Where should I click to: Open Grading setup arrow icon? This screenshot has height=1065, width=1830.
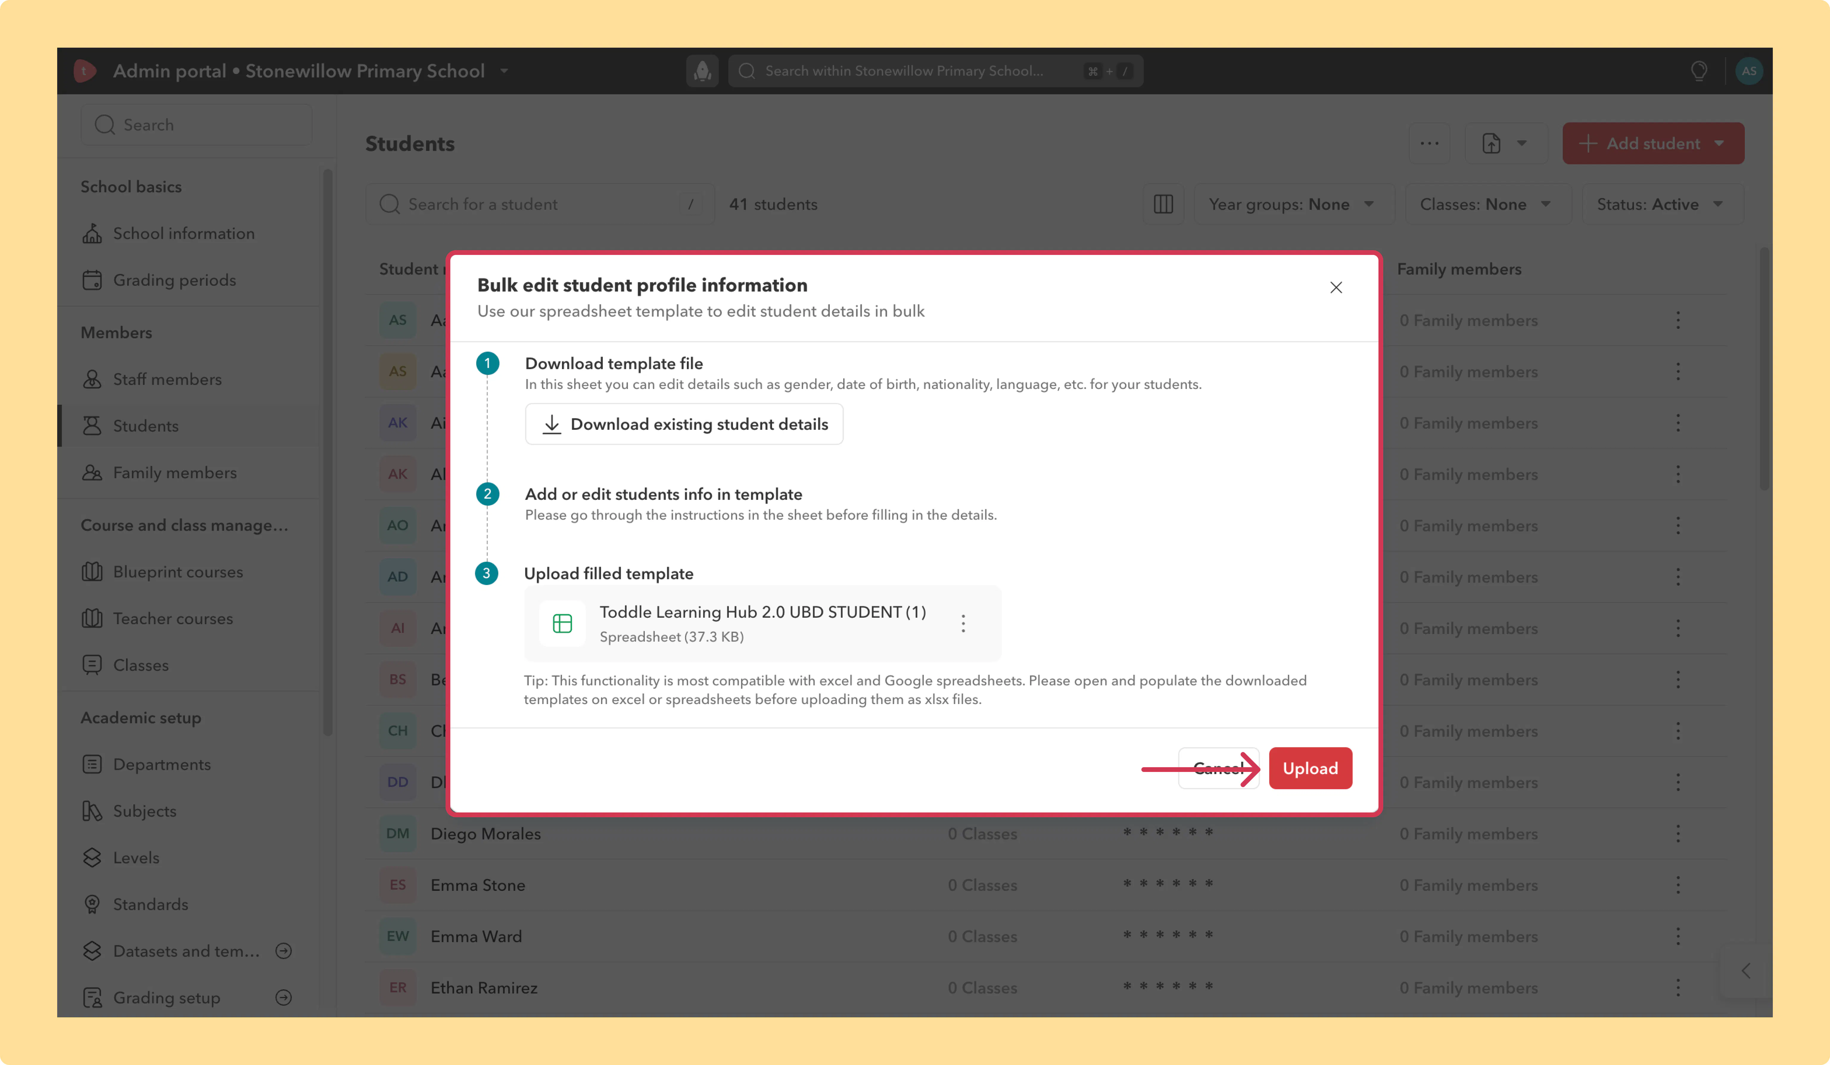tap(284, 997)
